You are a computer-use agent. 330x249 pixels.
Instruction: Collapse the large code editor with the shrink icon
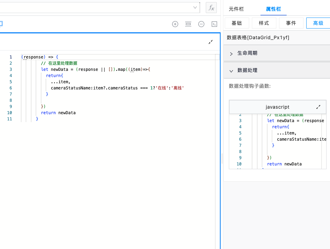[x=211, y=42]
